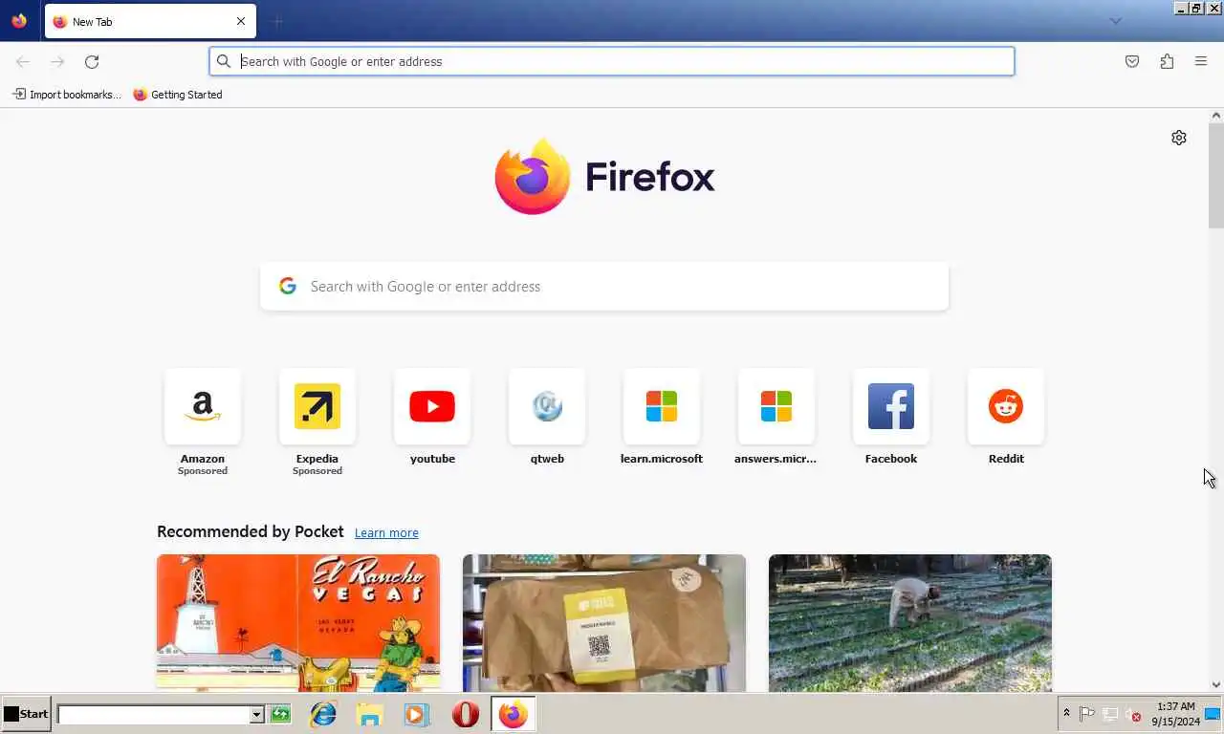Screen dimensions: 1224x734
Task: Launch Internet Explorer from taskbar
Action: click(x=323, y=714)
